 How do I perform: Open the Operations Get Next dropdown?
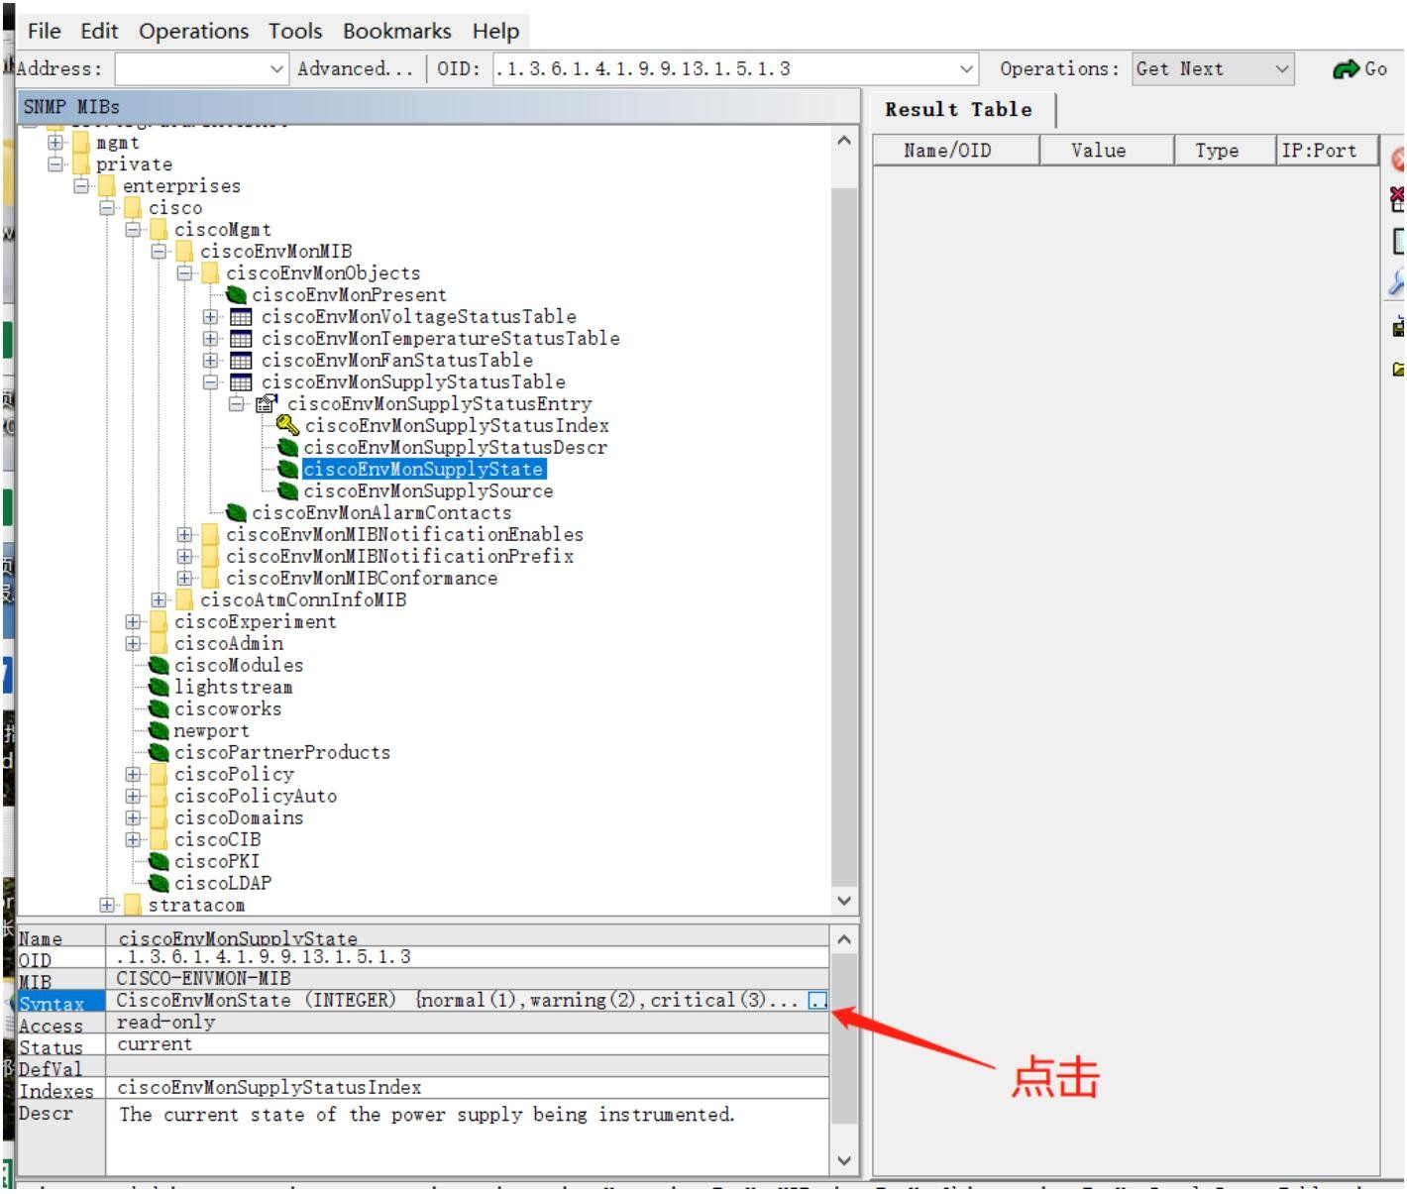(x=1213, y=69)
